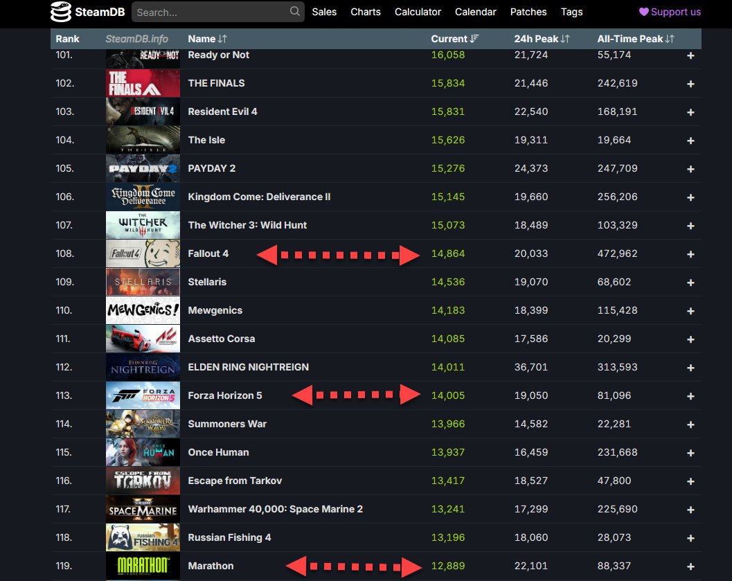Open the Ready or Not game link
The width and height of the screenshot is (732, 581).
click(x=218, y=55)
